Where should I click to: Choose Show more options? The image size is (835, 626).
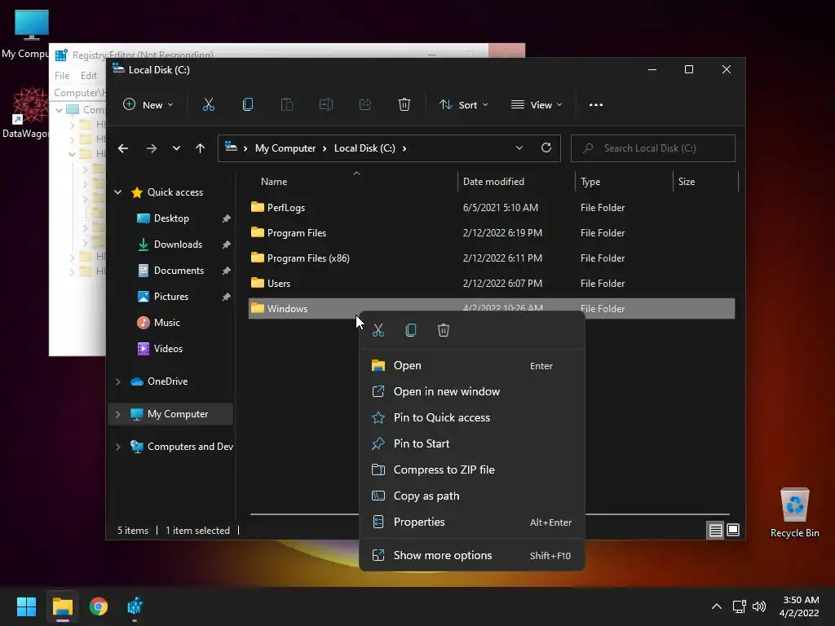click(x=472, y=556)
